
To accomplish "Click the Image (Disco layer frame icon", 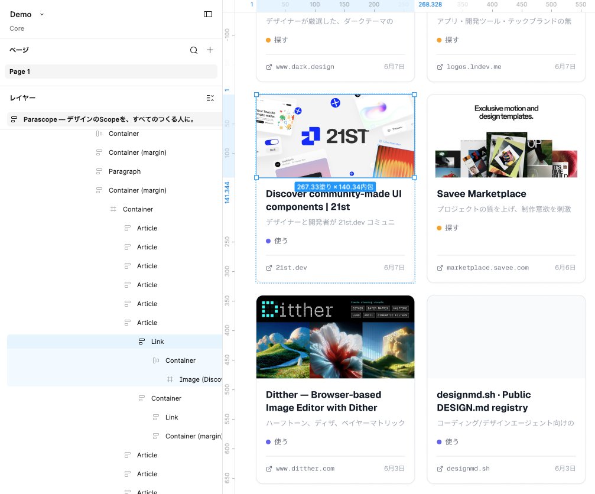I will click(170, 379).
